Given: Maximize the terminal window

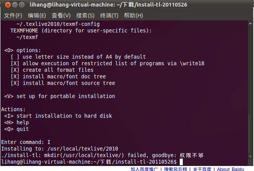Looking at the screenshot, I should (22, 5).
